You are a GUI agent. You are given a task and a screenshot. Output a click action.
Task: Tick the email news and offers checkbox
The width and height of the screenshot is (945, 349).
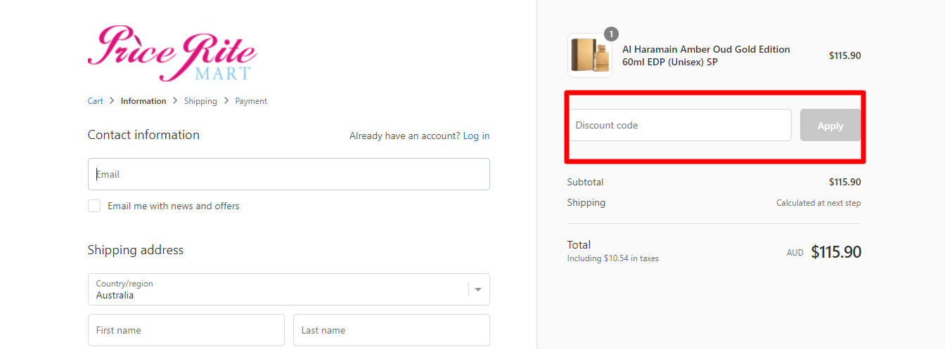(x=94, y=206)
